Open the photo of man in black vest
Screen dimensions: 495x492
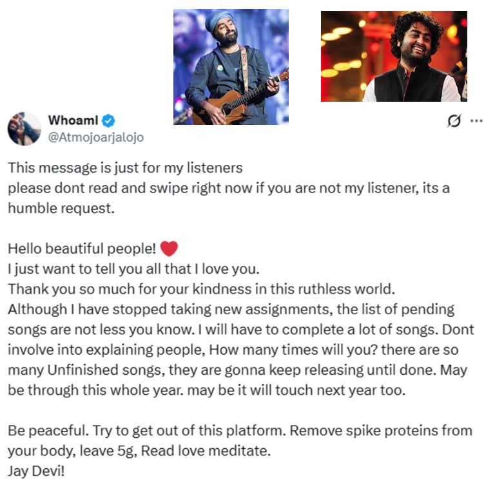(x=394, y=57)
